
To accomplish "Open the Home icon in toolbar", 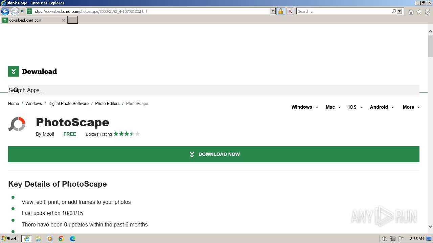I will pyautogui.click(x=411, y=12).
